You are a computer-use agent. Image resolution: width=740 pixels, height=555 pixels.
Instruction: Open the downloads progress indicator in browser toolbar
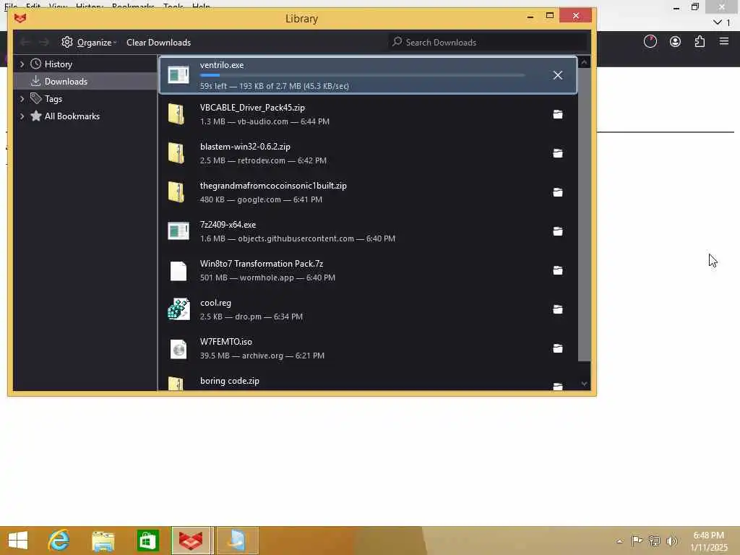point(650,41)
